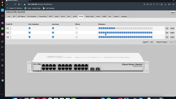The image size is (176, 99).
Task: Focus the VLAN ID field containing 102
Action: click(9, 32)
